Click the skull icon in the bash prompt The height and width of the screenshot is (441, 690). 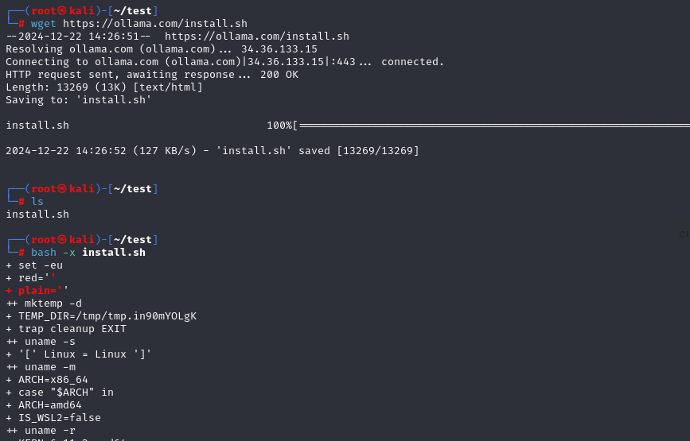[62, 239]
